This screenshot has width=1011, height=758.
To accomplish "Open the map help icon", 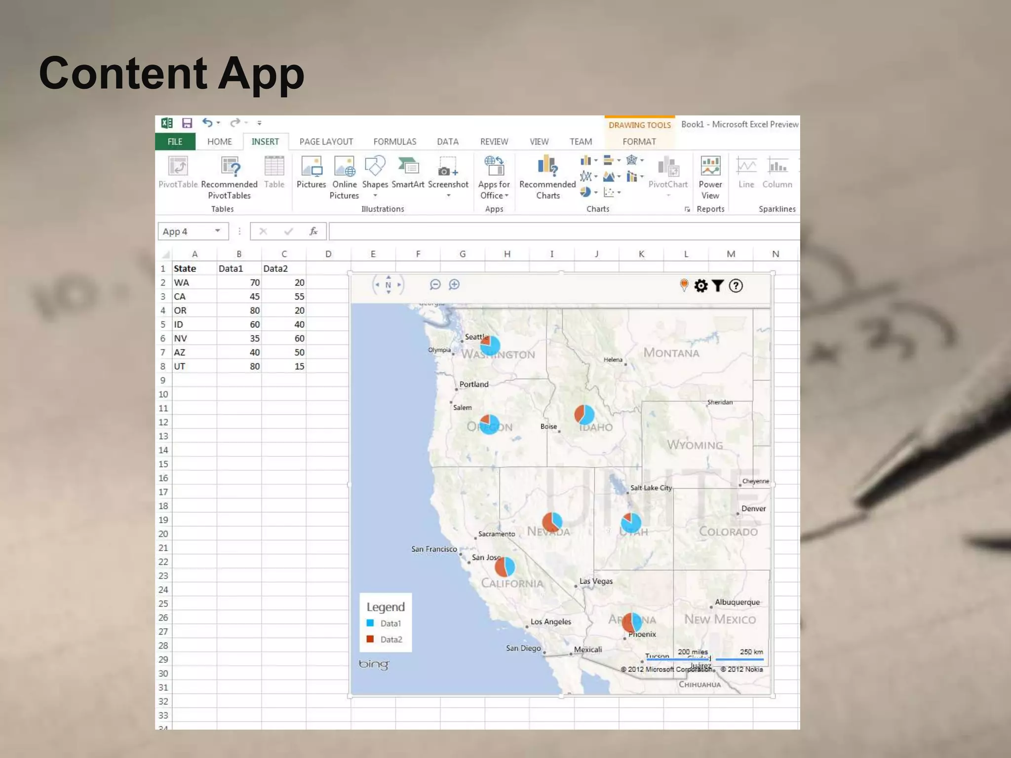I will [736, 286].
